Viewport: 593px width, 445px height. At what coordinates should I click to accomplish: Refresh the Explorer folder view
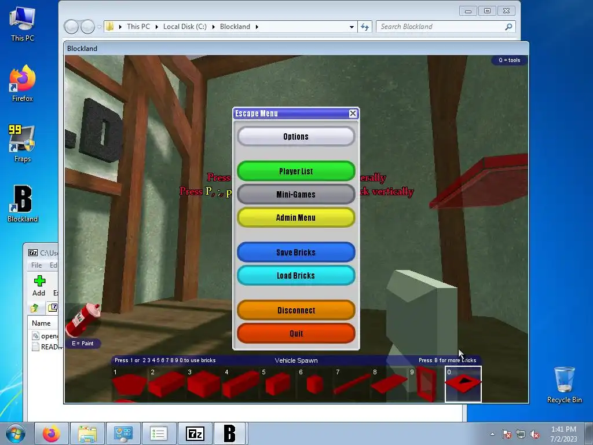pyautogui.click(x=365, y=27)
